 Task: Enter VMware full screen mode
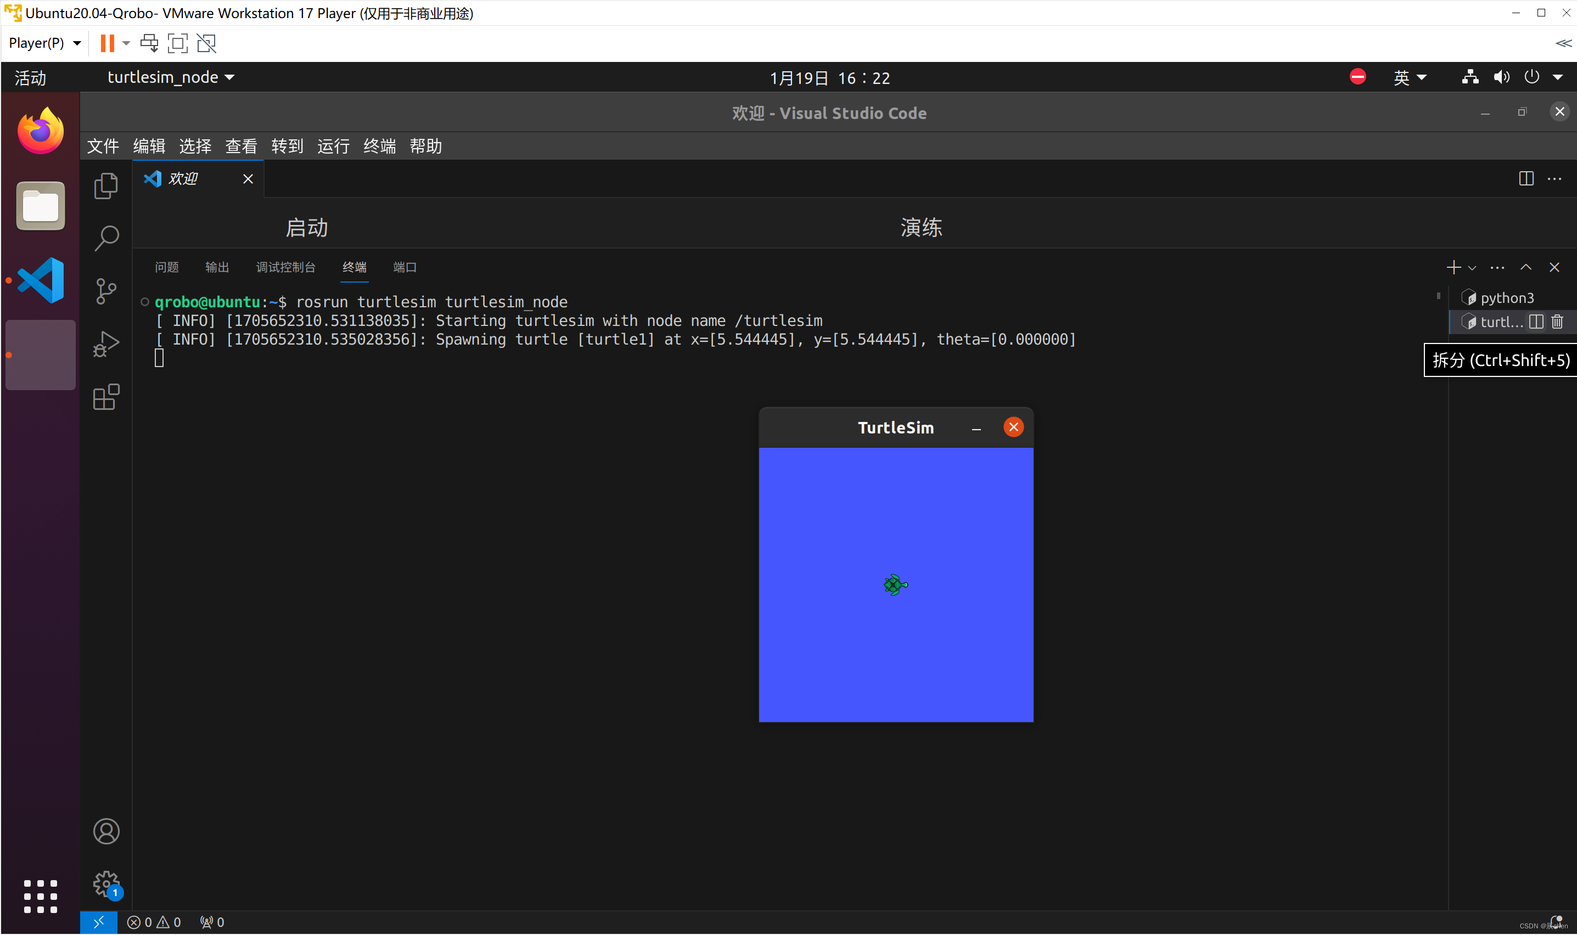coord(178,43)
